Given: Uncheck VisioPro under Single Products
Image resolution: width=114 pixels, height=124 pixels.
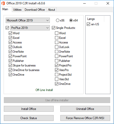Looking at the screenshot, I should (56, 70).
